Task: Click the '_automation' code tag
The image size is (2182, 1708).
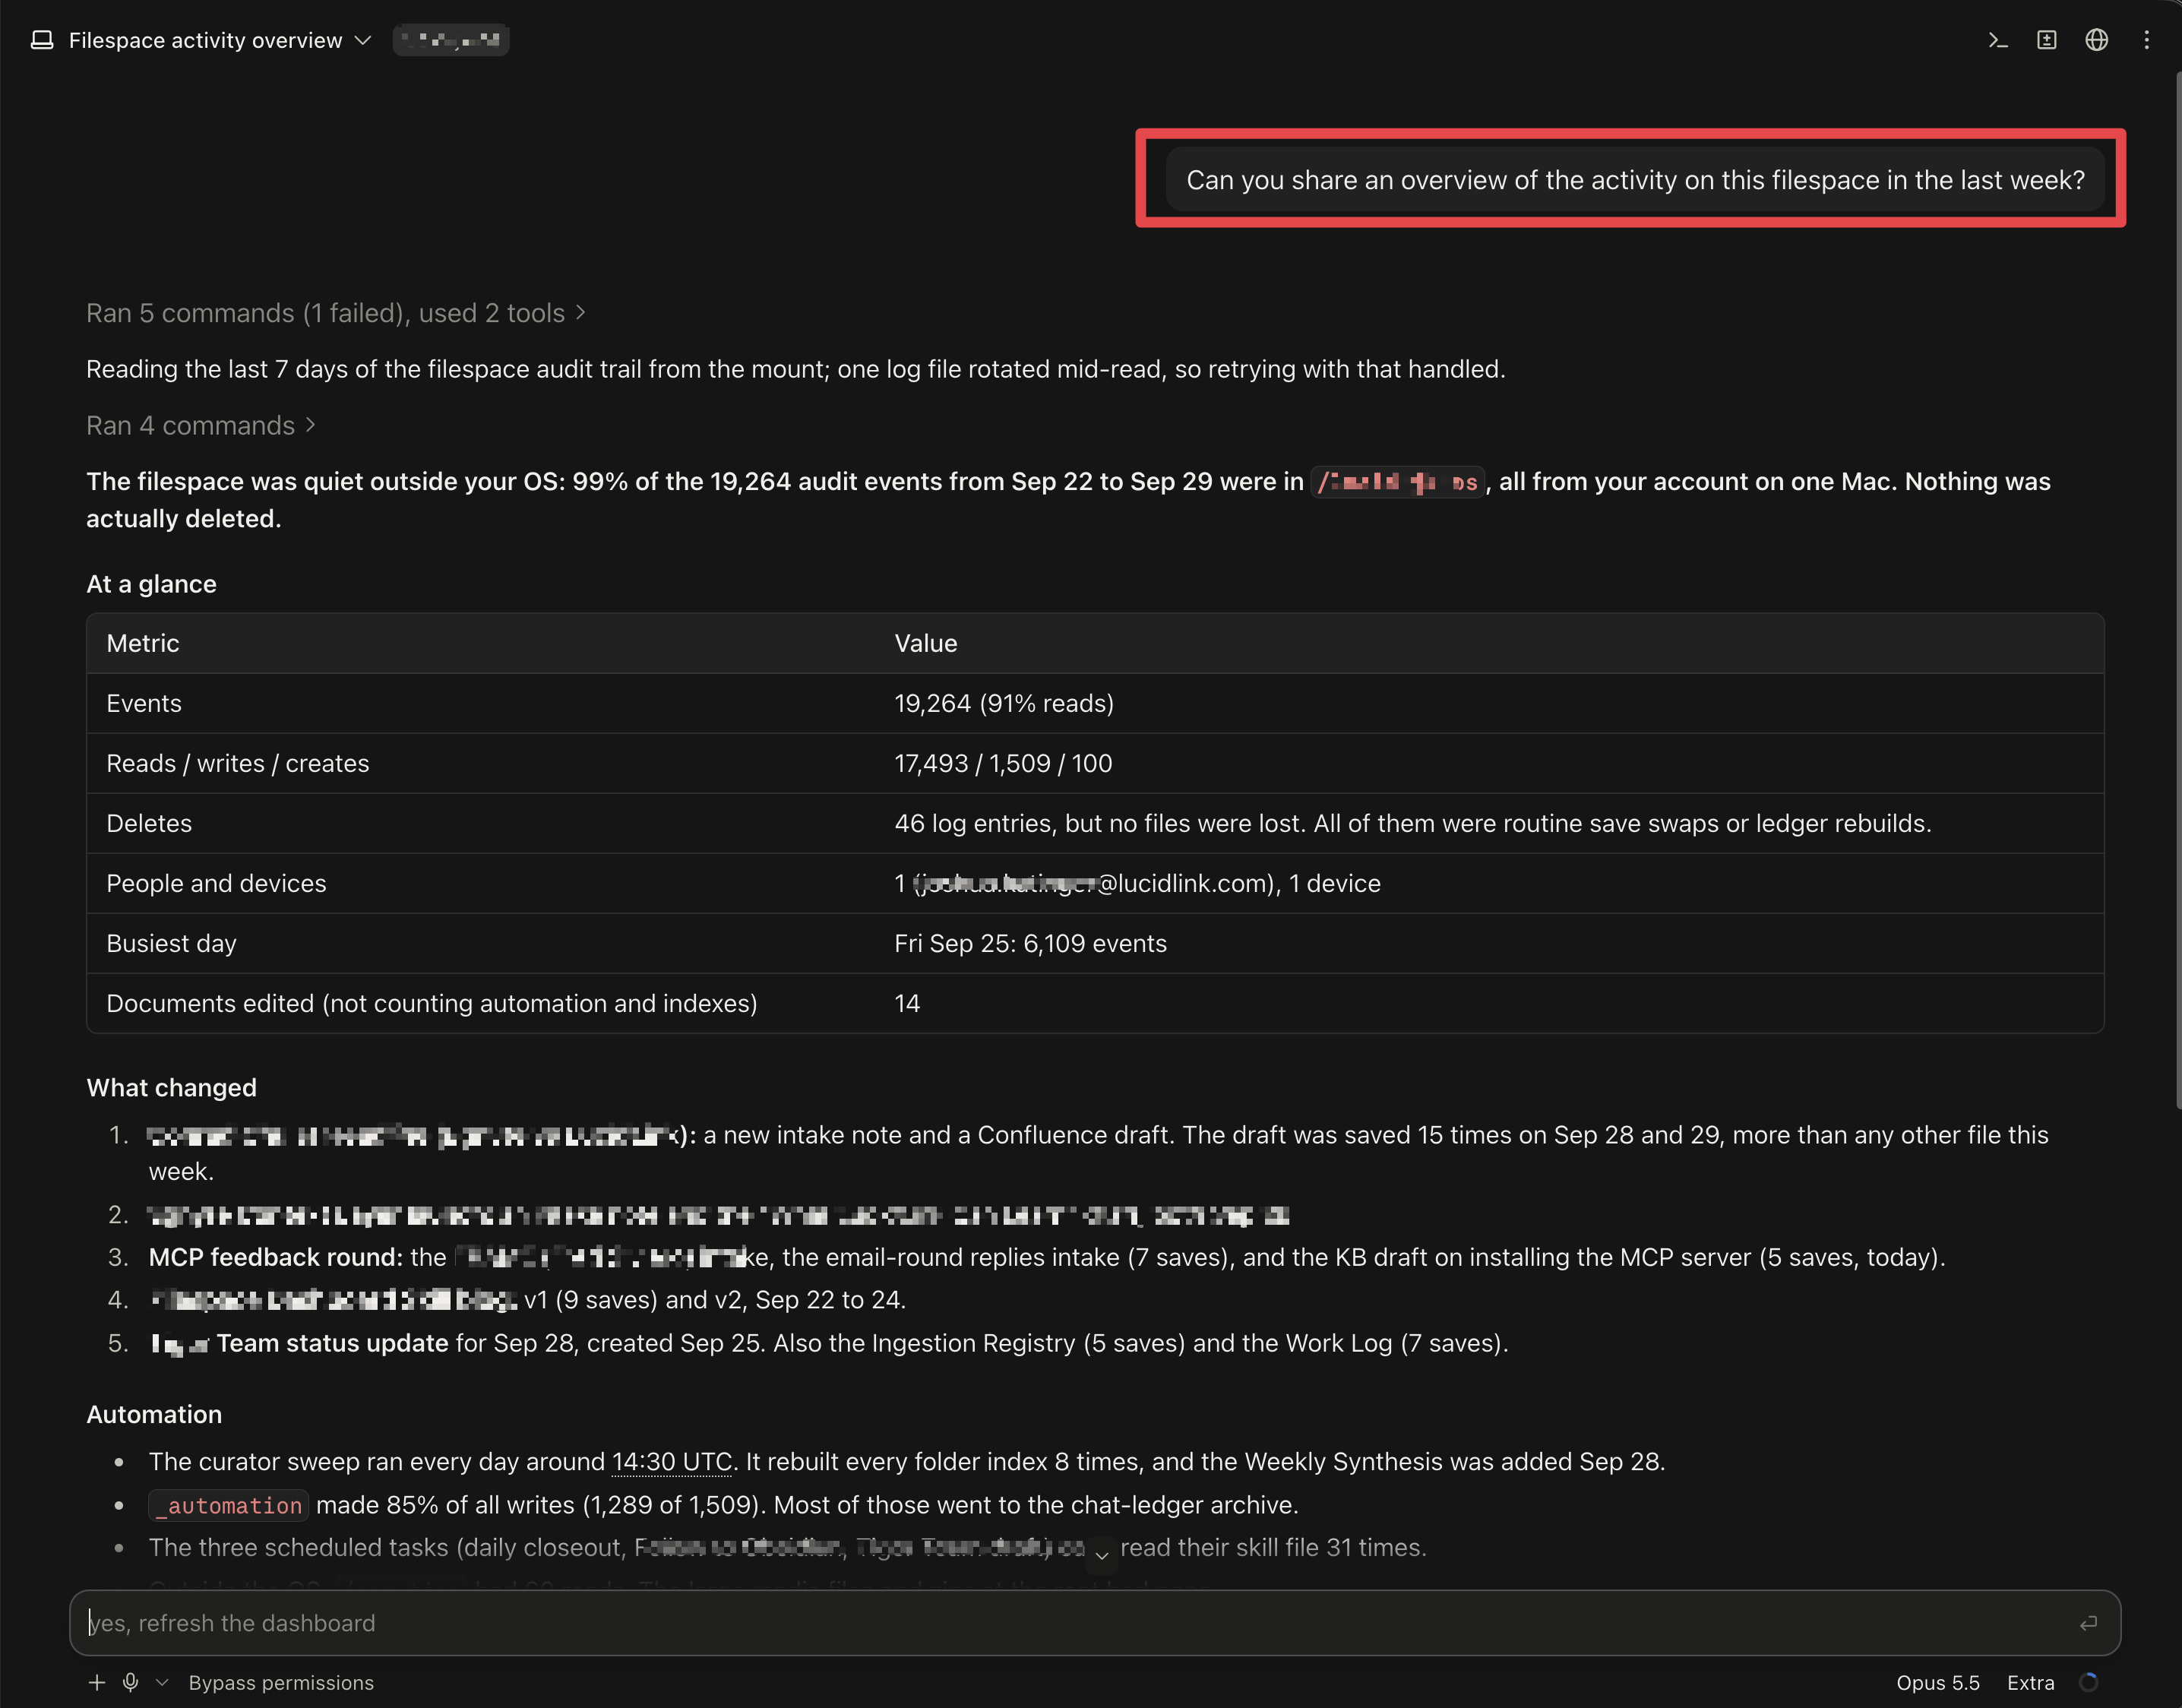Action: tap(229, 1505)
